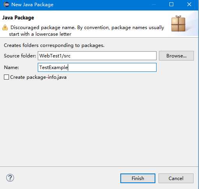The image size is (199, 189).
Task: Cancel the package creation dialog
Action: point(176,178)
